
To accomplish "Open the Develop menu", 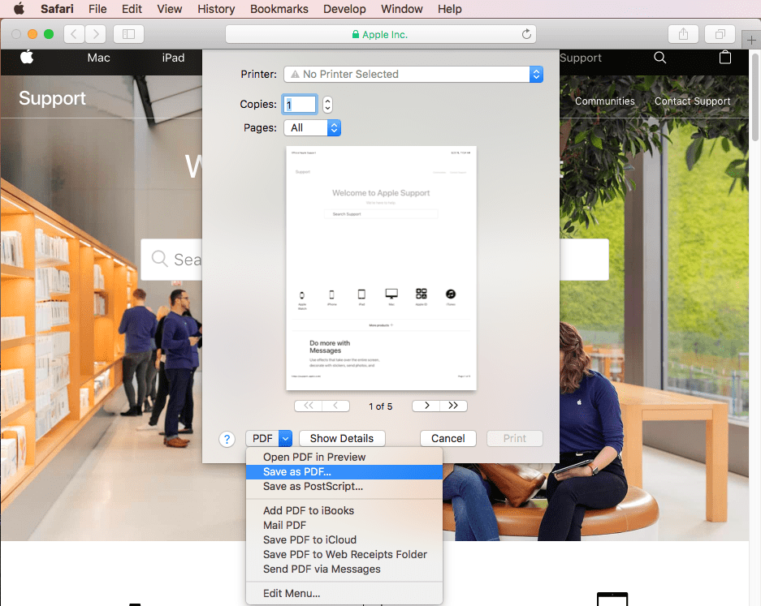I will tap(344, 9).
